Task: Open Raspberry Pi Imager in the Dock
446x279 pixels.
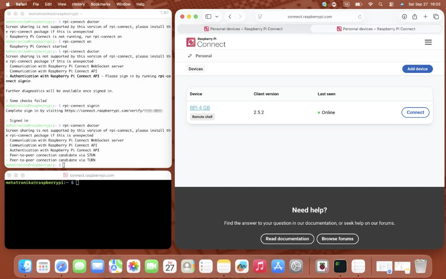Action: (322, 266)
